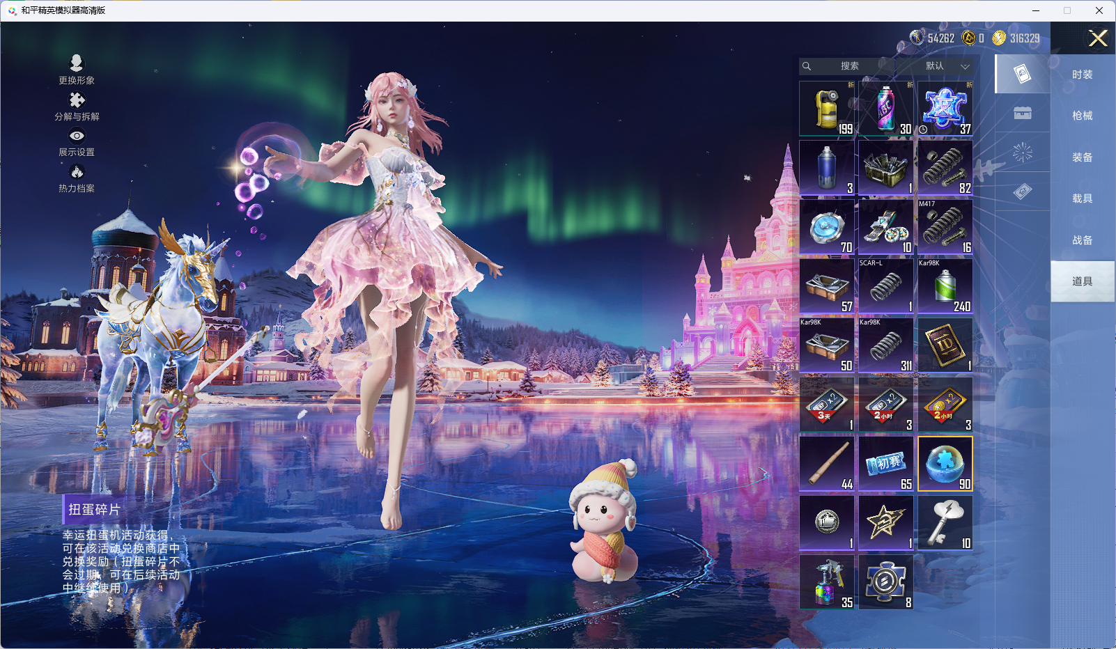Screen dimensions: 1116x649
Task: Click the 搜索 search field
Action: pos(848,66)
